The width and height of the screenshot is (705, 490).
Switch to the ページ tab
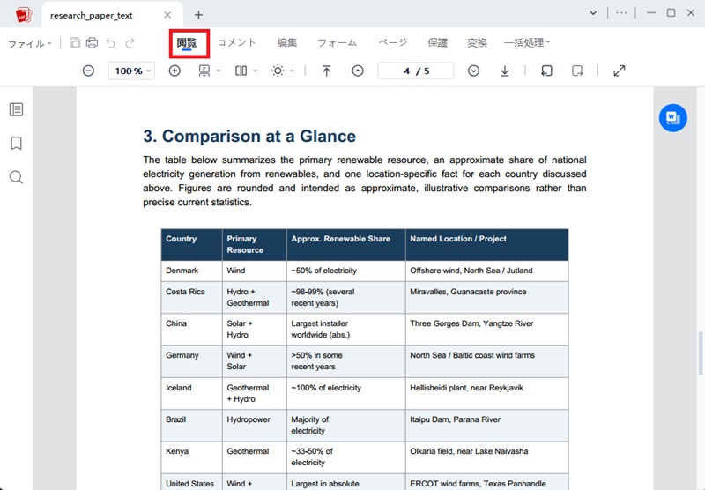point(392,42)
